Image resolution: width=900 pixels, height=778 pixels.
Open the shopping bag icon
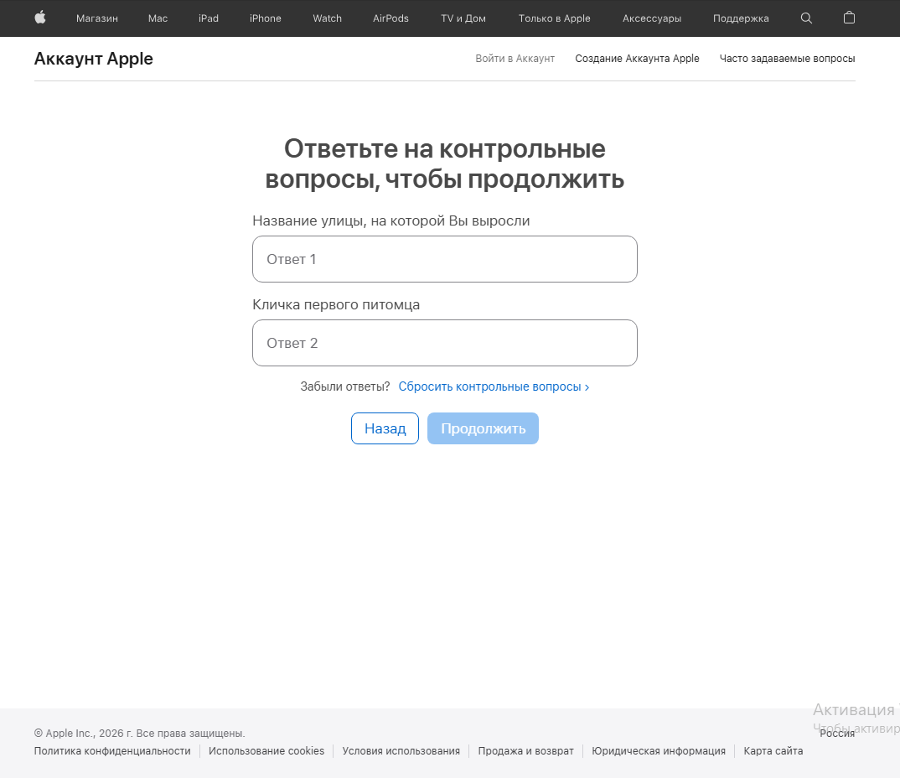coord(849,18)
